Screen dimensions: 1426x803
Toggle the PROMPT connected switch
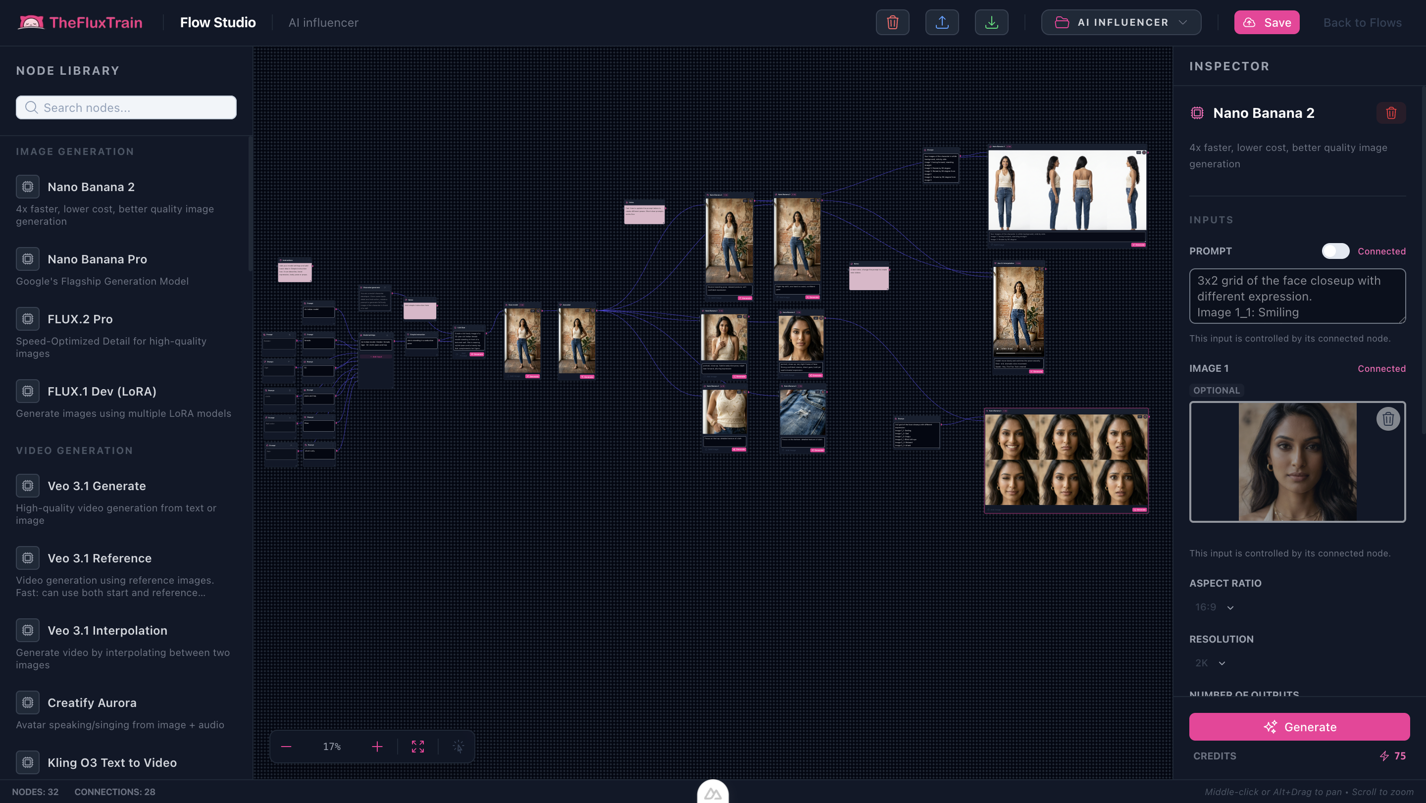[x=1336, y=251]
